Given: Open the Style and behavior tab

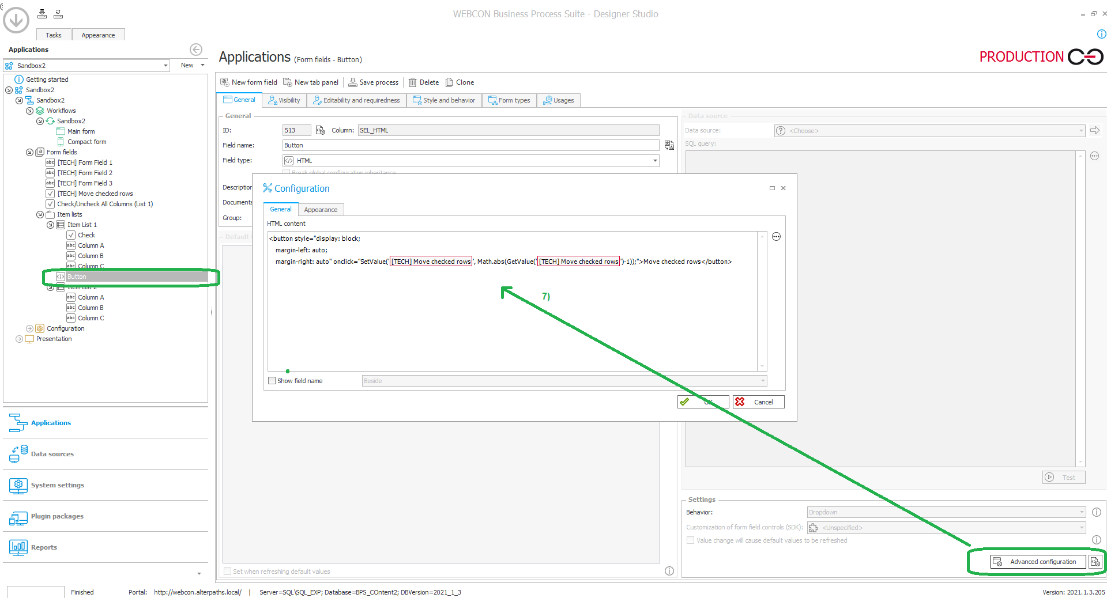Looking at the screenshot, I should (444, 100).
